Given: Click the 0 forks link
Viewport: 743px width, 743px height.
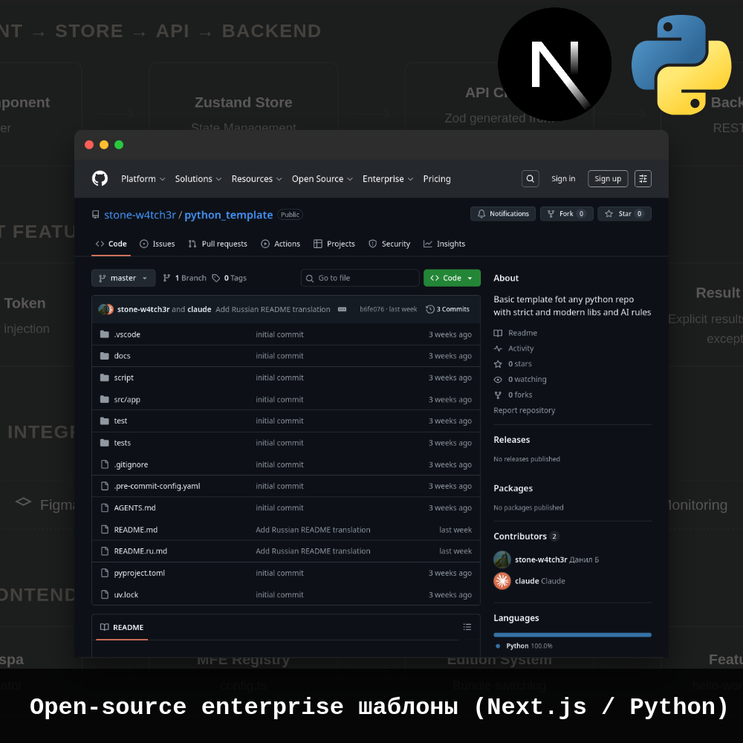Looking at the screenshot, I should click(x=520, y=395).
